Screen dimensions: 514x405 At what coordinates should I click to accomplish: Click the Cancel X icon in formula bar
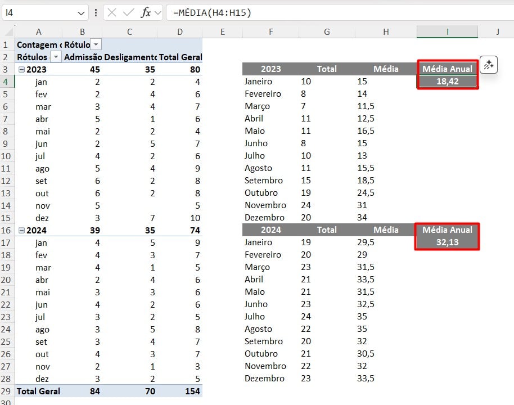[112, 13]
